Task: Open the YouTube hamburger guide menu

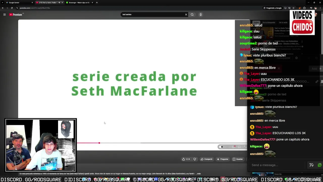Action: pyautogui.click(x=4, y=15)
